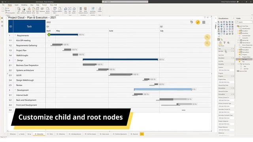Screen dimensions: 253x142
Task: Open the Data / Drill ribbon tab
Action: 53,5
